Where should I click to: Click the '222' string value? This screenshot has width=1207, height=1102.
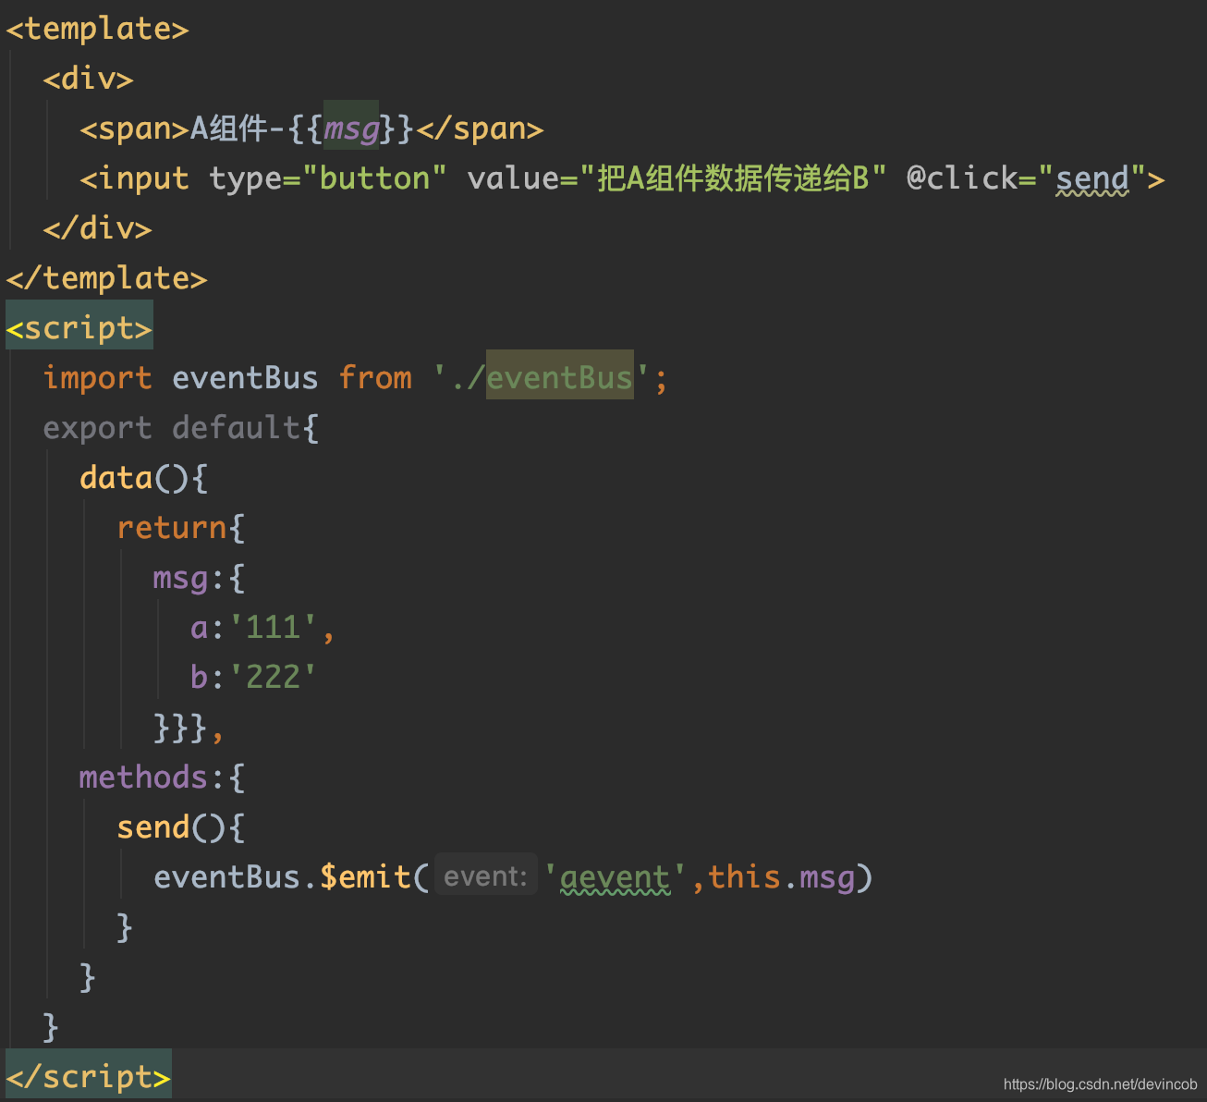point(273,678)
